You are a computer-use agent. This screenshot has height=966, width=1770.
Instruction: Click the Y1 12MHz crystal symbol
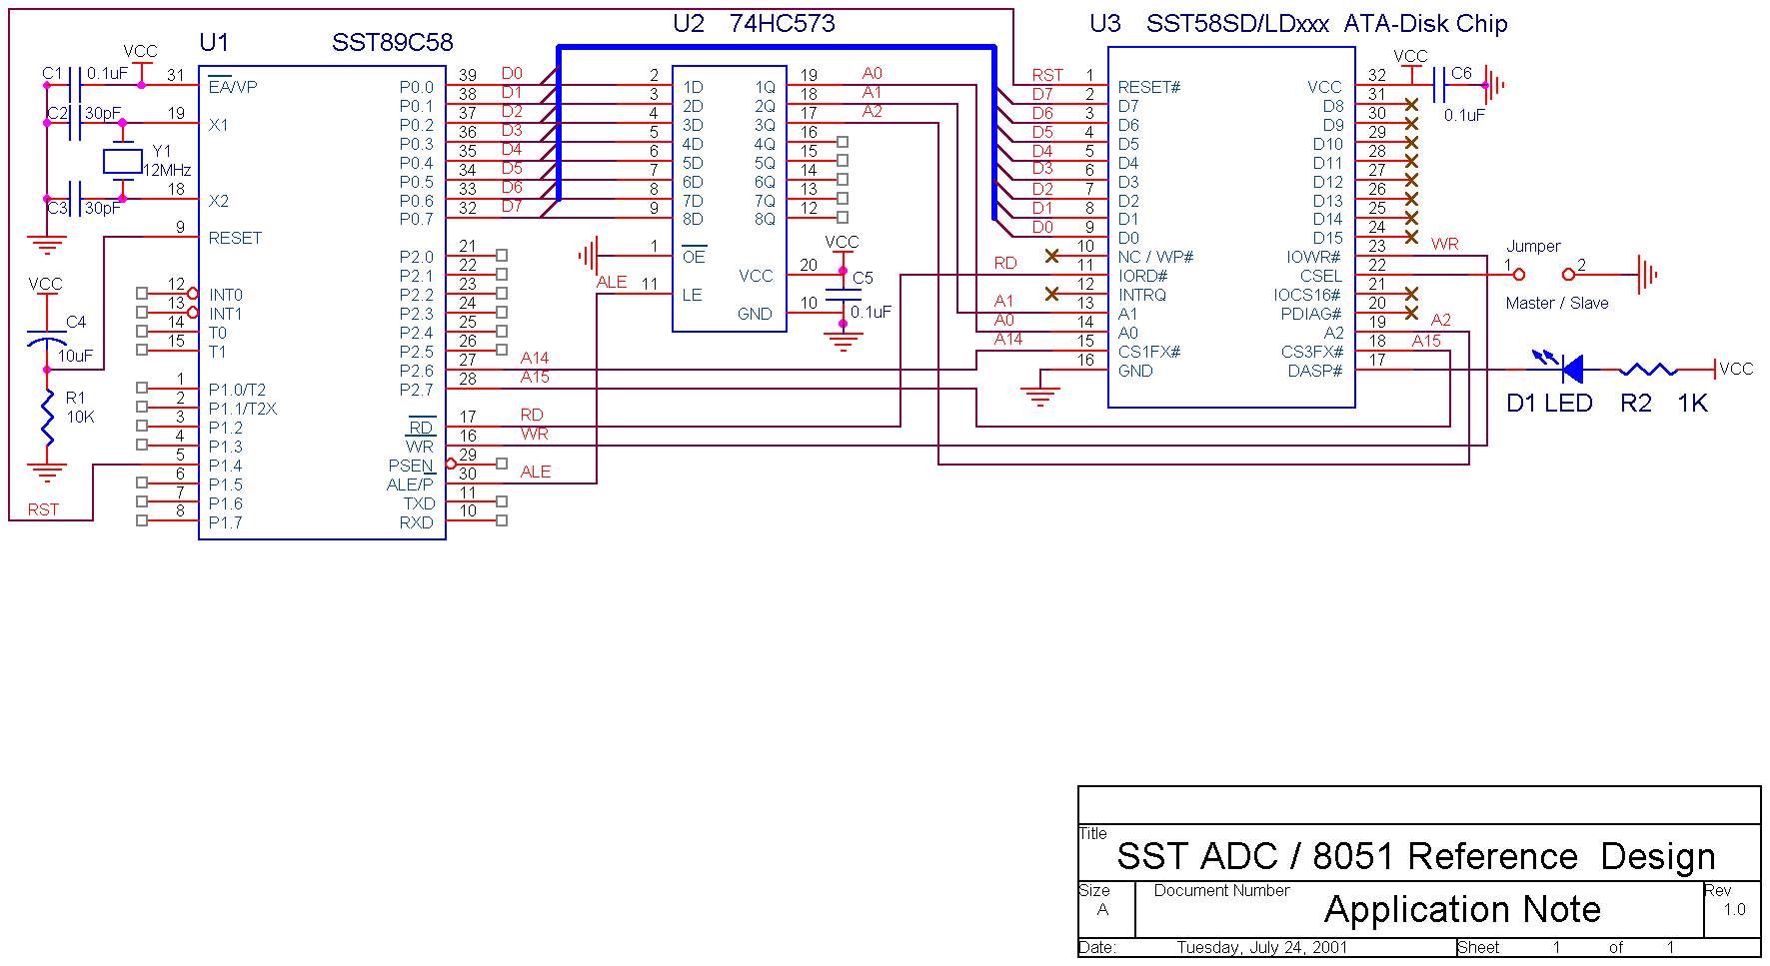[123, 161]
